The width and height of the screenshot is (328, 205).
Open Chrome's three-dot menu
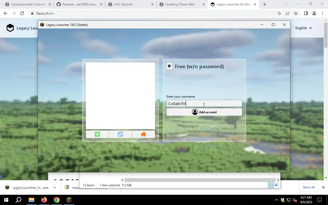pos(322,13)
